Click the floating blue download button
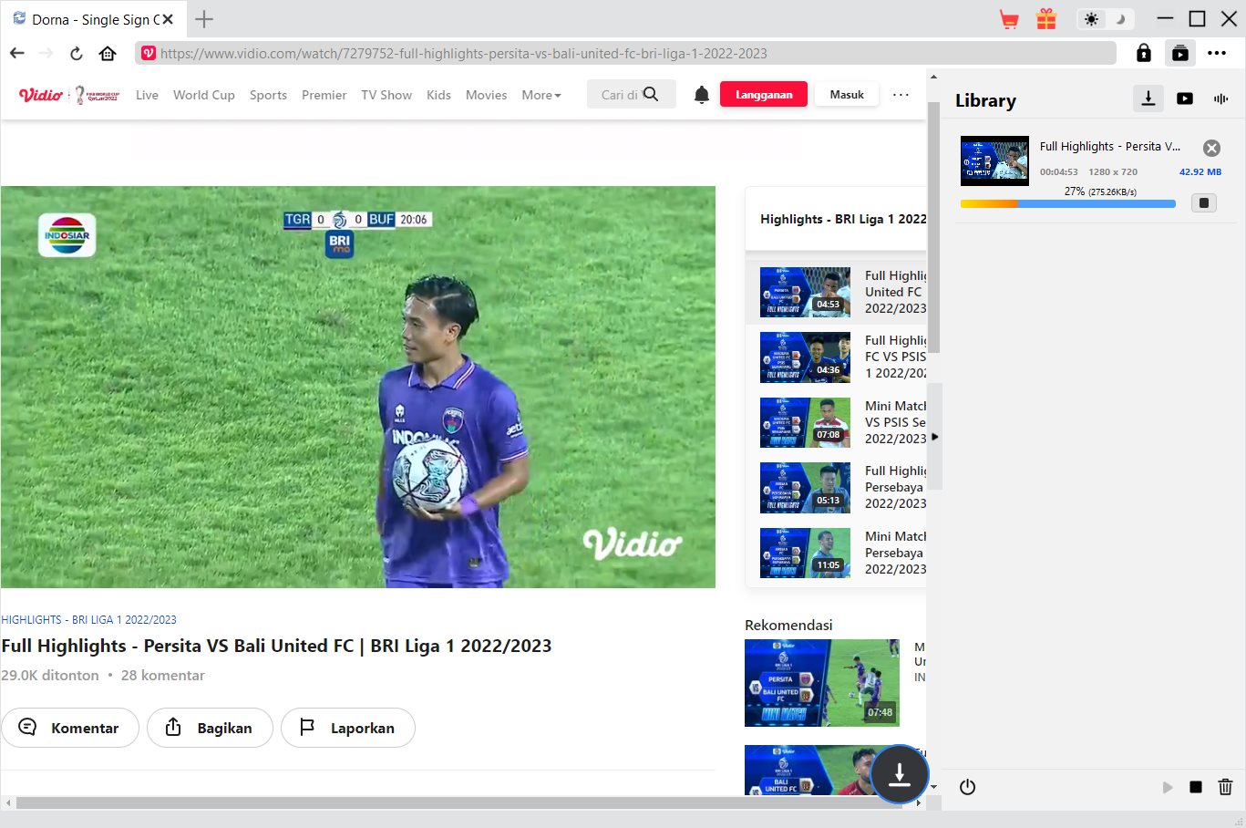 (899, 773)
